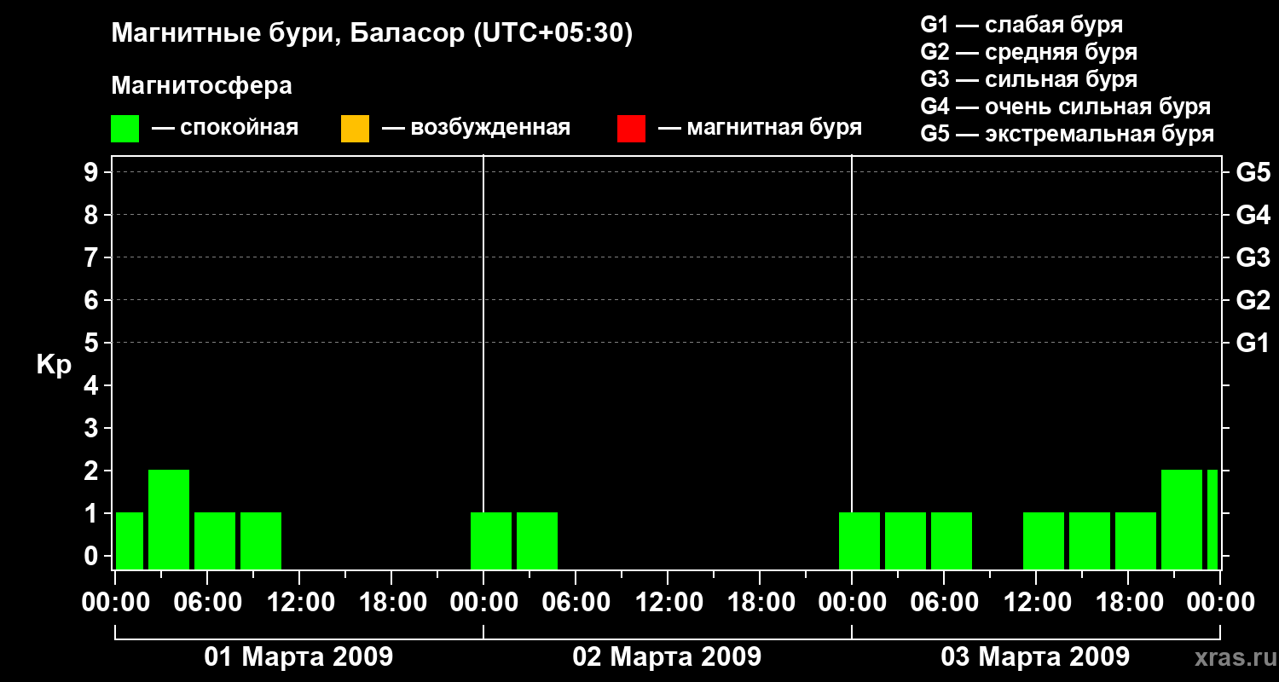Click the orange excited magnetosphere legend swatch

[x=355, y=128]
